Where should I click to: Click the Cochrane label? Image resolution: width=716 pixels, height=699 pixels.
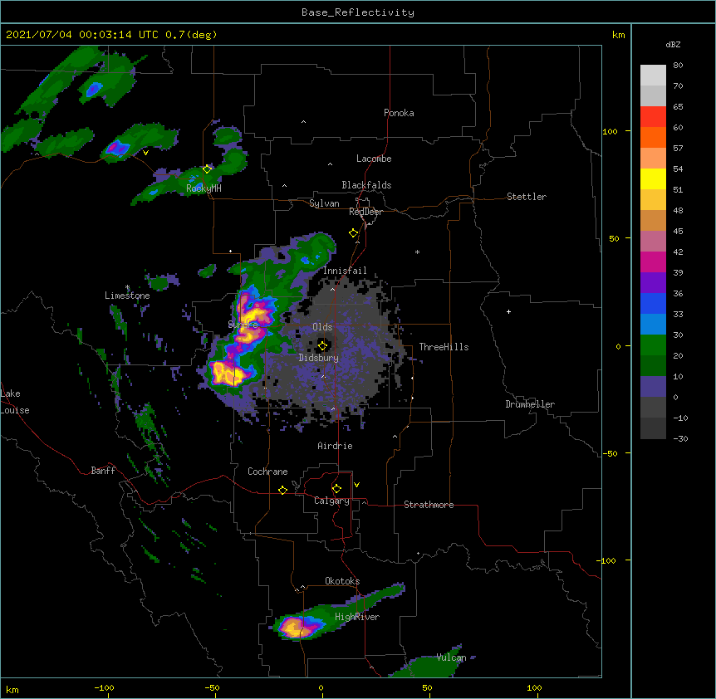(x=267, y=472)
